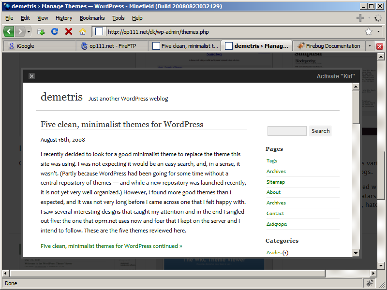
Task: Open the first Archives page link
Action: [x=276, y=172]
